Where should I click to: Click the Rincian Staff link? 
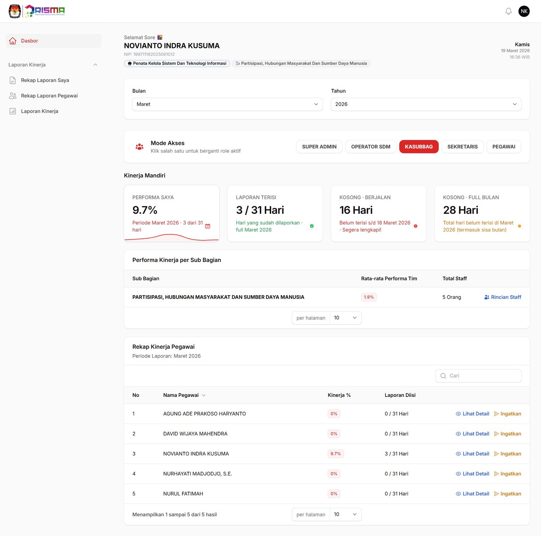coord(502,297)
